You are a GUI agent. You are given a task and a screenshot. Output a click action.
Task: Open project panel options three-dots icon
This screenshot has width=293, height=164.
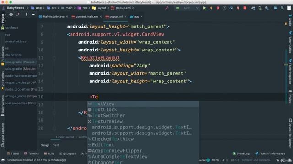pos(27,15)
